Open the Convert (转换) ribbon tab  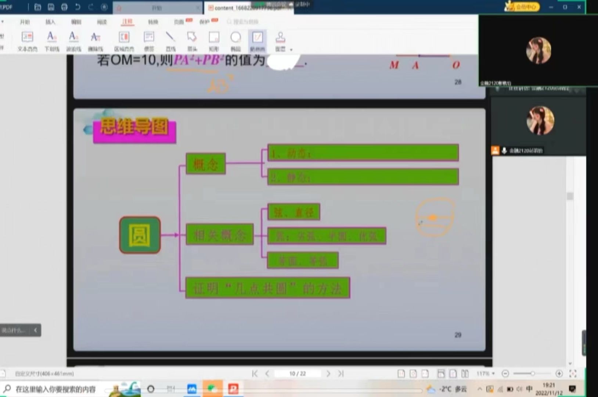pos(153,22)
